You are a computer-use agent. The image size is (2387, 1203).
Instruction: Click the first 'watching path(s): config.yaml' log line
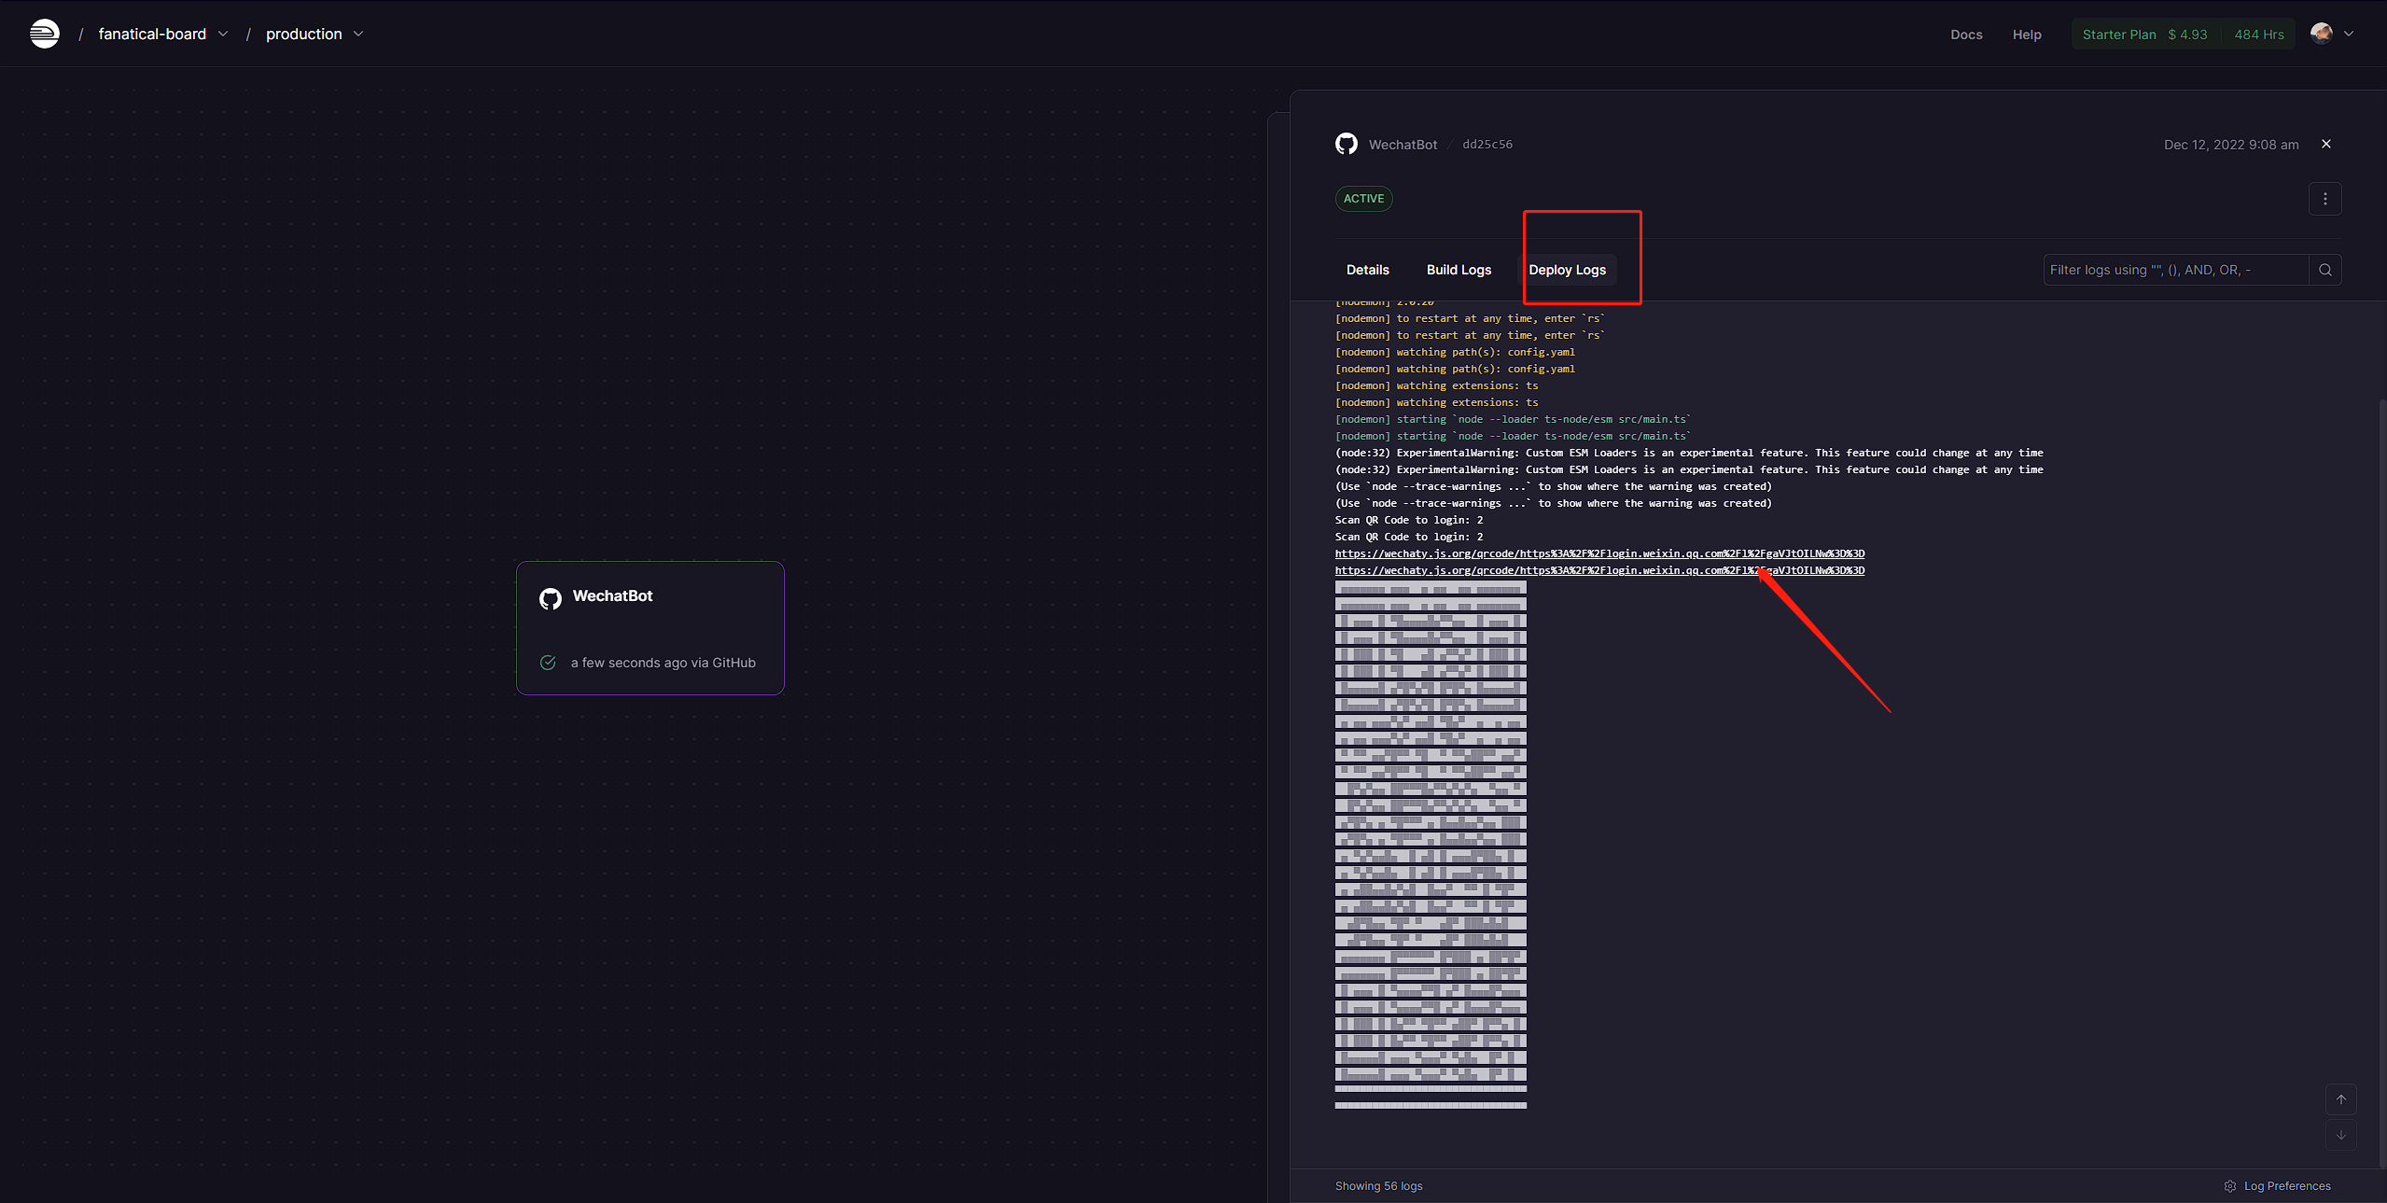coord(1455,352)
